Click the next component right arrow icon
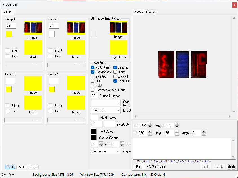Screen dimensions: 238x178 tap(233, 167)
